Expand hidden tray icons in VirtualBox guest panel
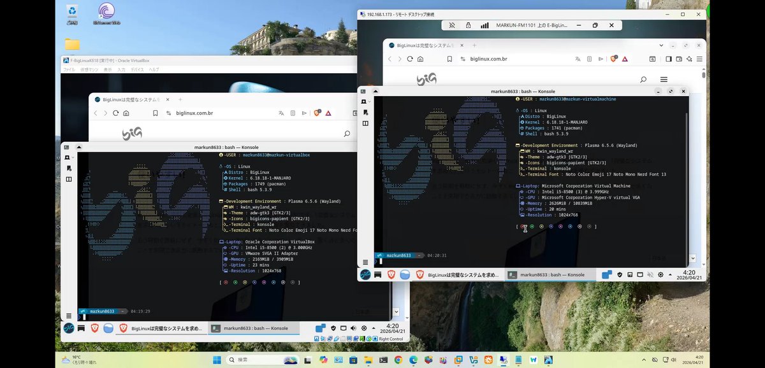This screenshot has width=765, height=368. [374, 328]
